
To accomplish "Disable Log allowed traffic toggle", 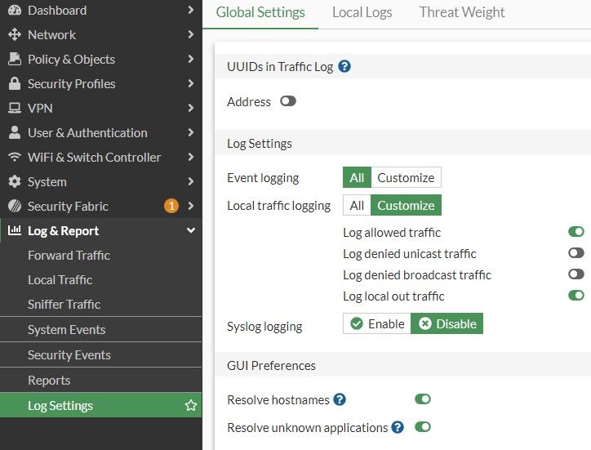I will click(x=576, y=233).
